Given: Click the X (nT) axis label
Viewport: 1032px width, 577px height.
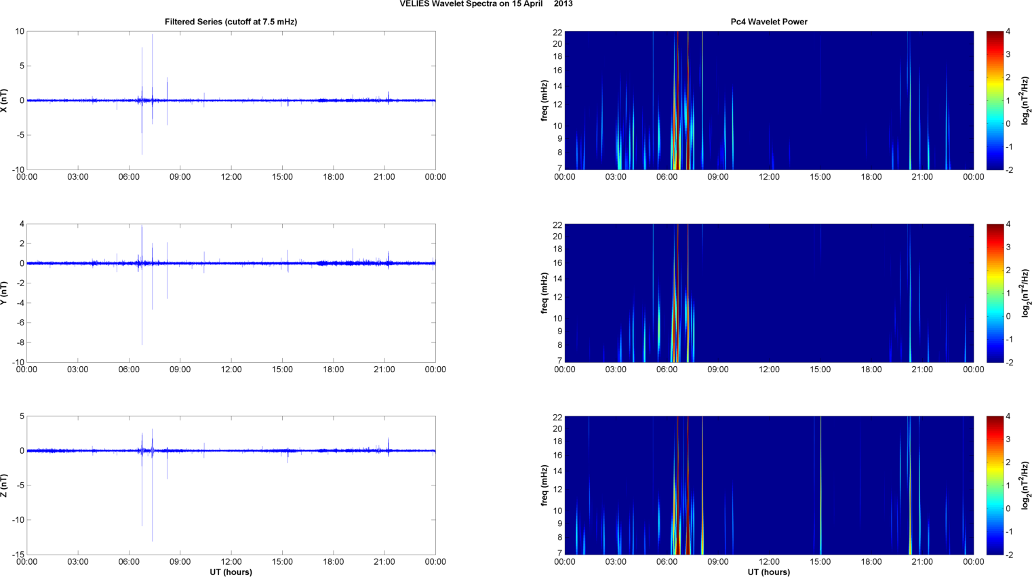Looking at the screenshot, I should pos(4,100).
